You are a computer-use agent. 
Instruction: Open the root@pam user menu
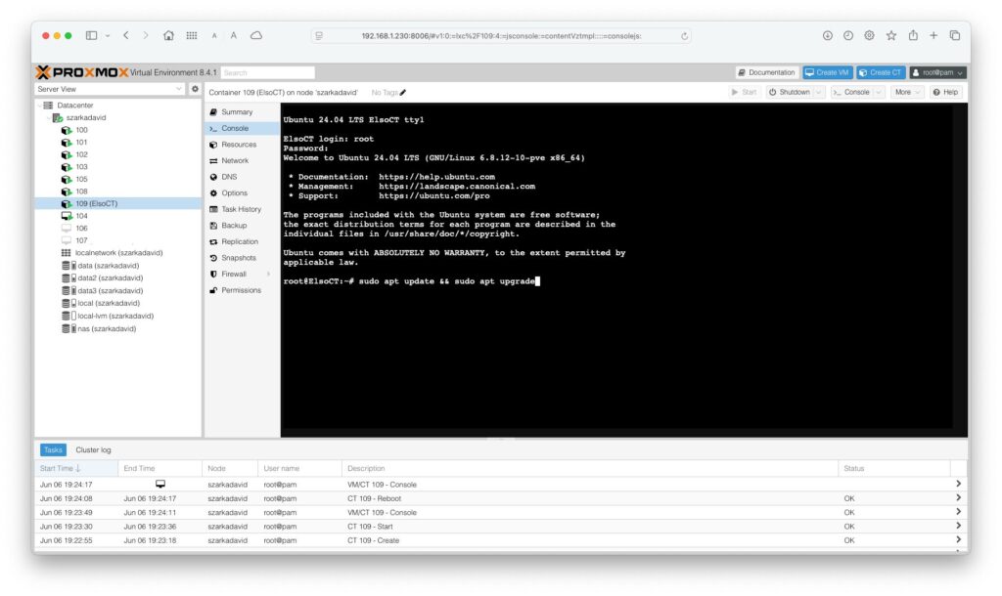coord(937,72)
